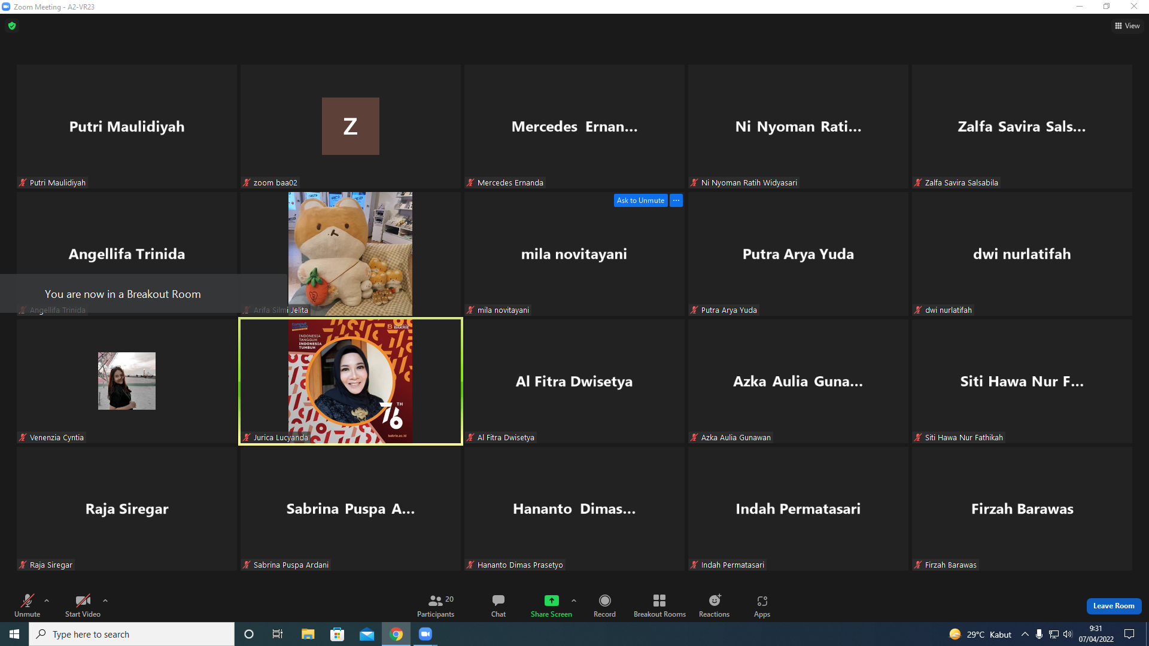This screenshot has width=1149, height=646.
Task: Click the green encryption shield icon
Action: coord(12,26)
